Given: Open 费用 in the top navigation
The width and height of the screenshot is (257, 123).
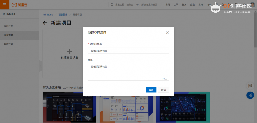Looking at the screenshot, I should pos(167,5).
